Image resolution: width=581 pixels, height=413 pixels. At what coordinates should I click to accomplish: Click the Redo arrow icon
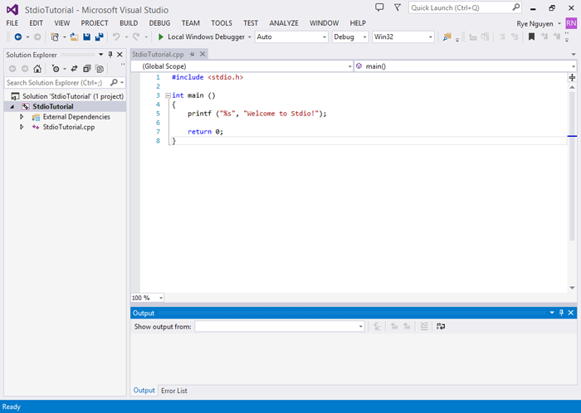click(136, 36)
